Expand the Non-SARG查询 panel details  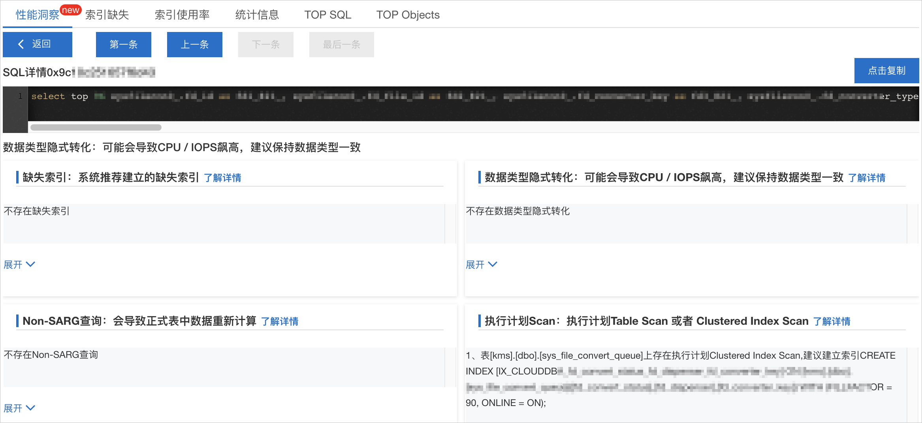tap(13, 408)
